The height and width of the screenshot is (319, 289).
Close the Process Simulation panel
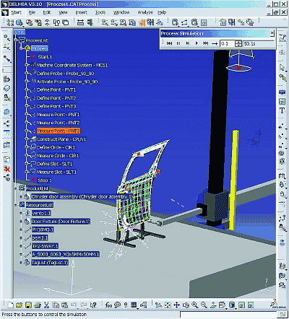[272, 33]
